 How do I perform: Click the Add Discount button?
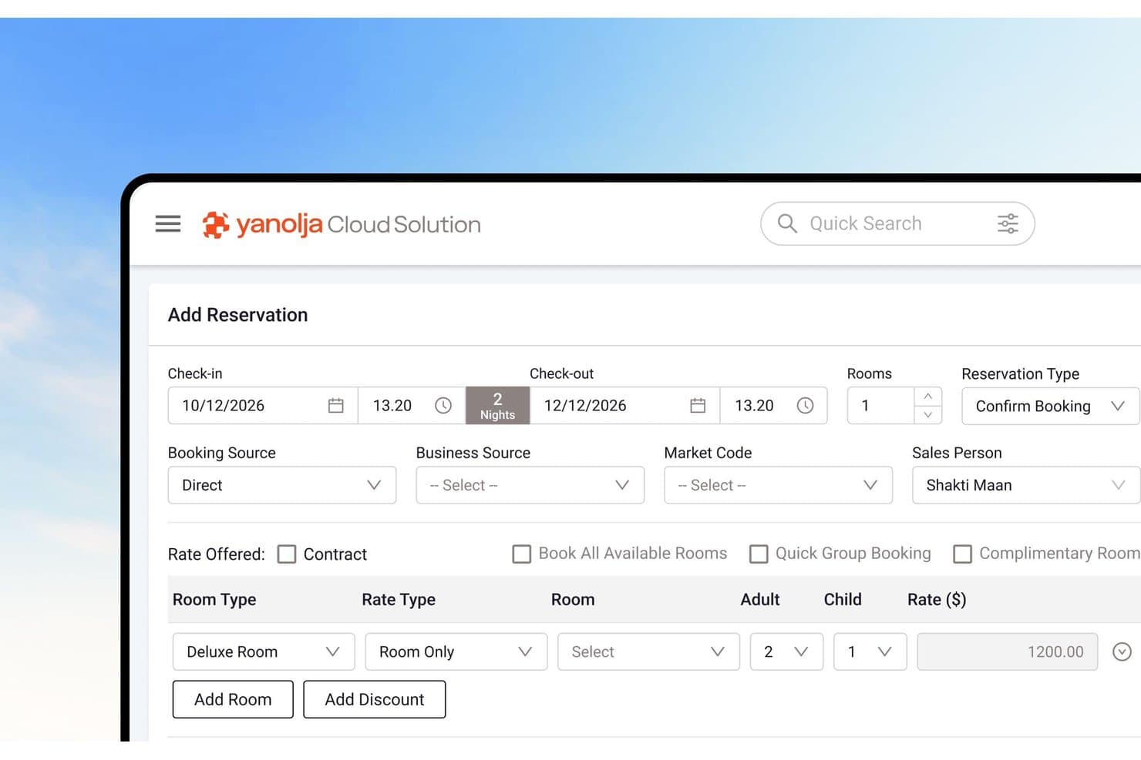pos(375,699)
